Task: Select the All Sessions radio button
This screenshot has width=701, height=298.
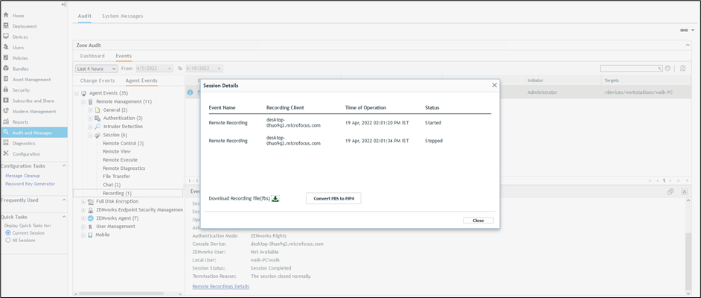Action: [x=7, y=240]
